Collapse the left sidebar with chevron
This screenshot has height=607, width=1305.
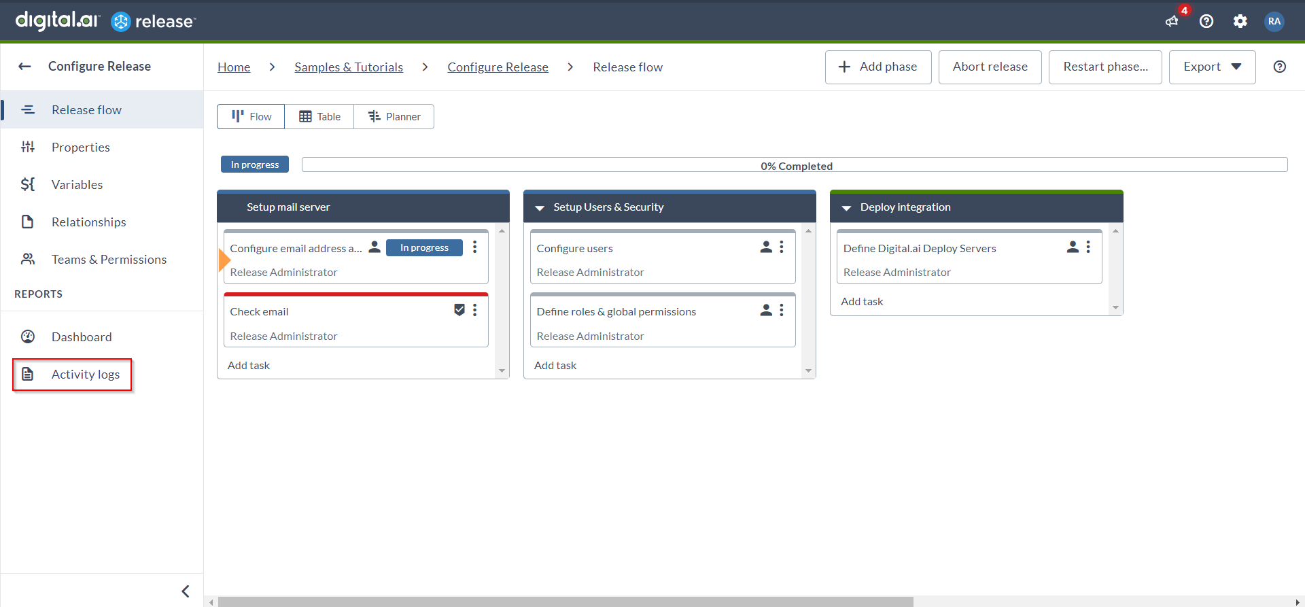pyautogui.click(x=186, y=591)
